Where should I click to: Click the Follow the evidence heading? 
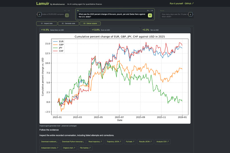coord(49,130)
